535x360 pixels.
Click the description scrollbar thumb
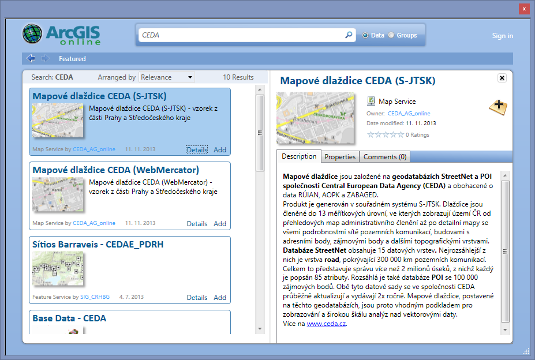[x=505, y=252]
